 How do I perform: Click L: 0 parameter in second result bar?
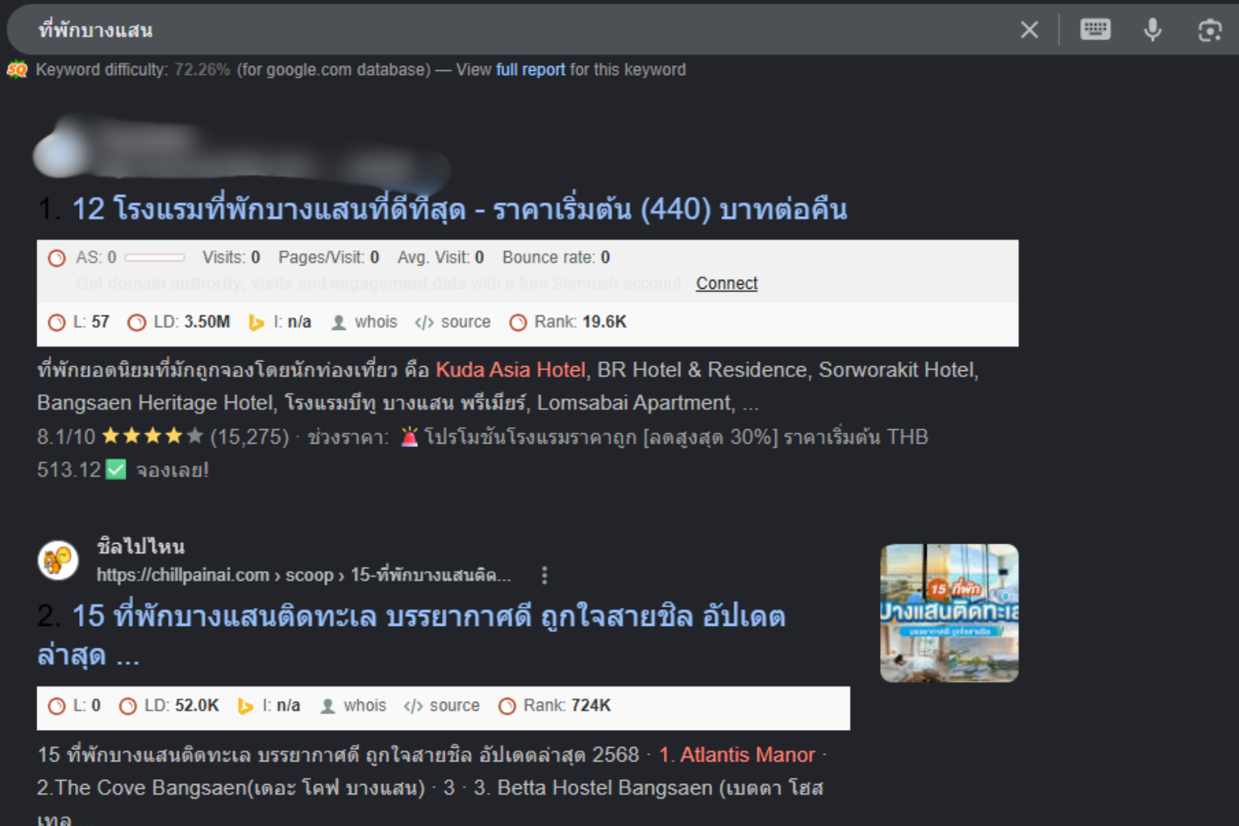click(x=74, y=706)
